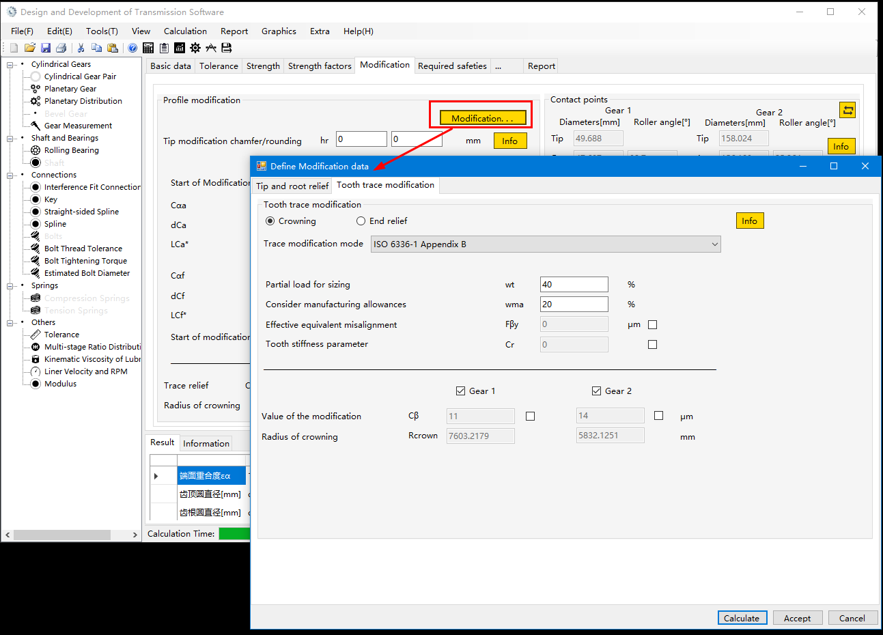Click Cancel in Define Modification dialog

click(852, 618)
